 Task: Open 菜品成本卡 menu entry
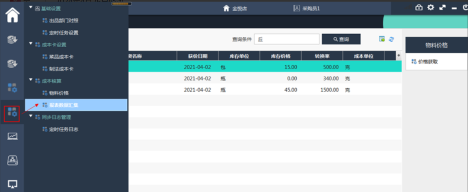[61, 57]
